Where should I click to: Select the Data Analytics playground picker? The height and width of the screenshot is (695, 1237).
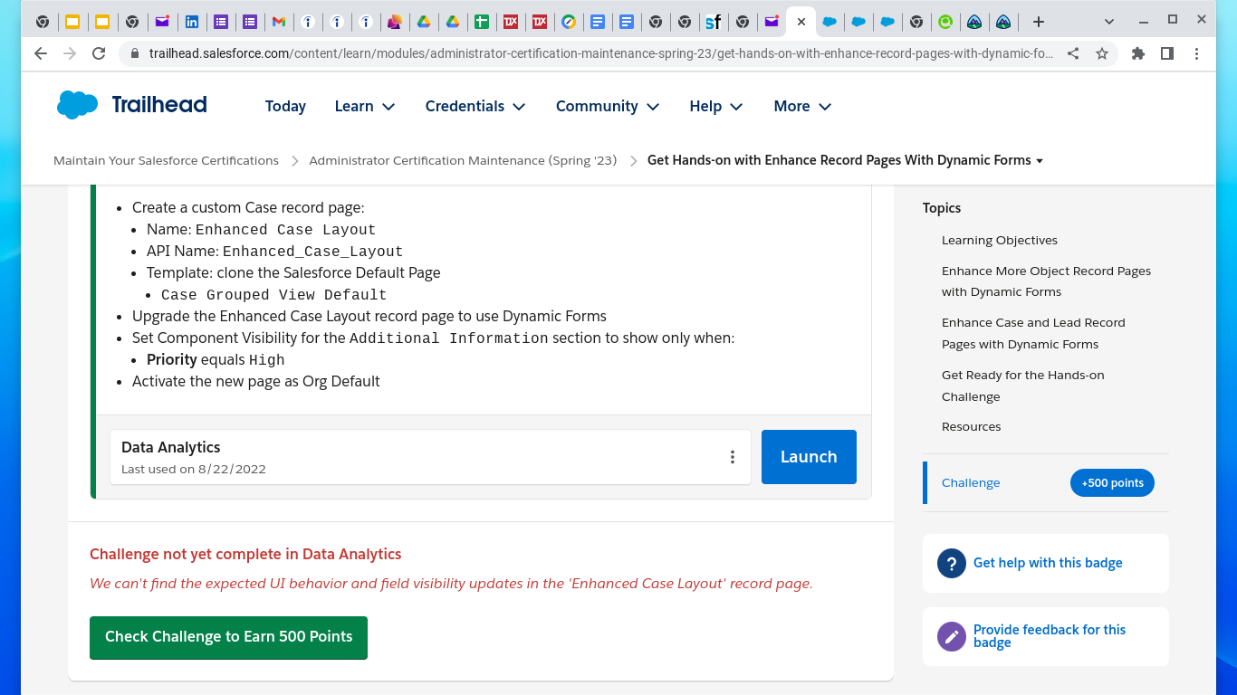pos(430,457)
